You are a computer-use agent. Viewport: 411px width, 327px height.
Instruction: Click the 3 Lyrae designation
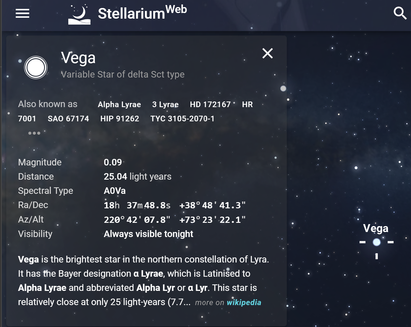click(165, 104)
